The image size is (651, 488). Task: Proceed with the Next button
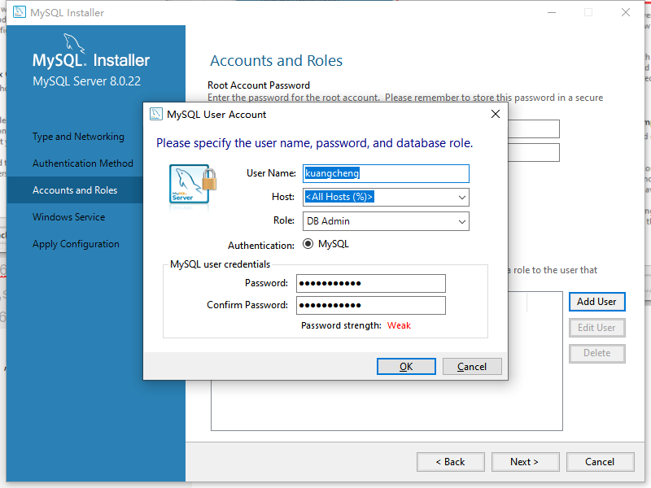pos(525,461)
